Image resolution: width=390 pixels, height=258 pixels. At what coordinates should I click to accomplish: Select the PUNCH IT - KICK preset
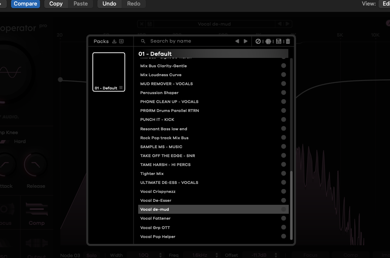pos(157,120)
